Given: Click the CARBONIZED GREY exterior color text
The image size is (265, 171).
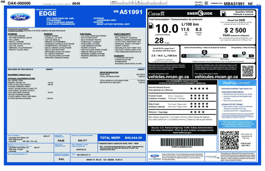Looking at the screenshot, I should point(106,20).
